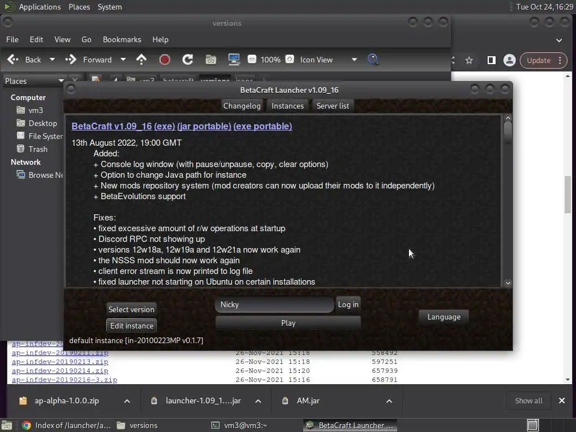Viewport: 576px width, 432px height.
Task: Open the ap-infdev-20190214.zip link
Action: (x=60, y=371)
